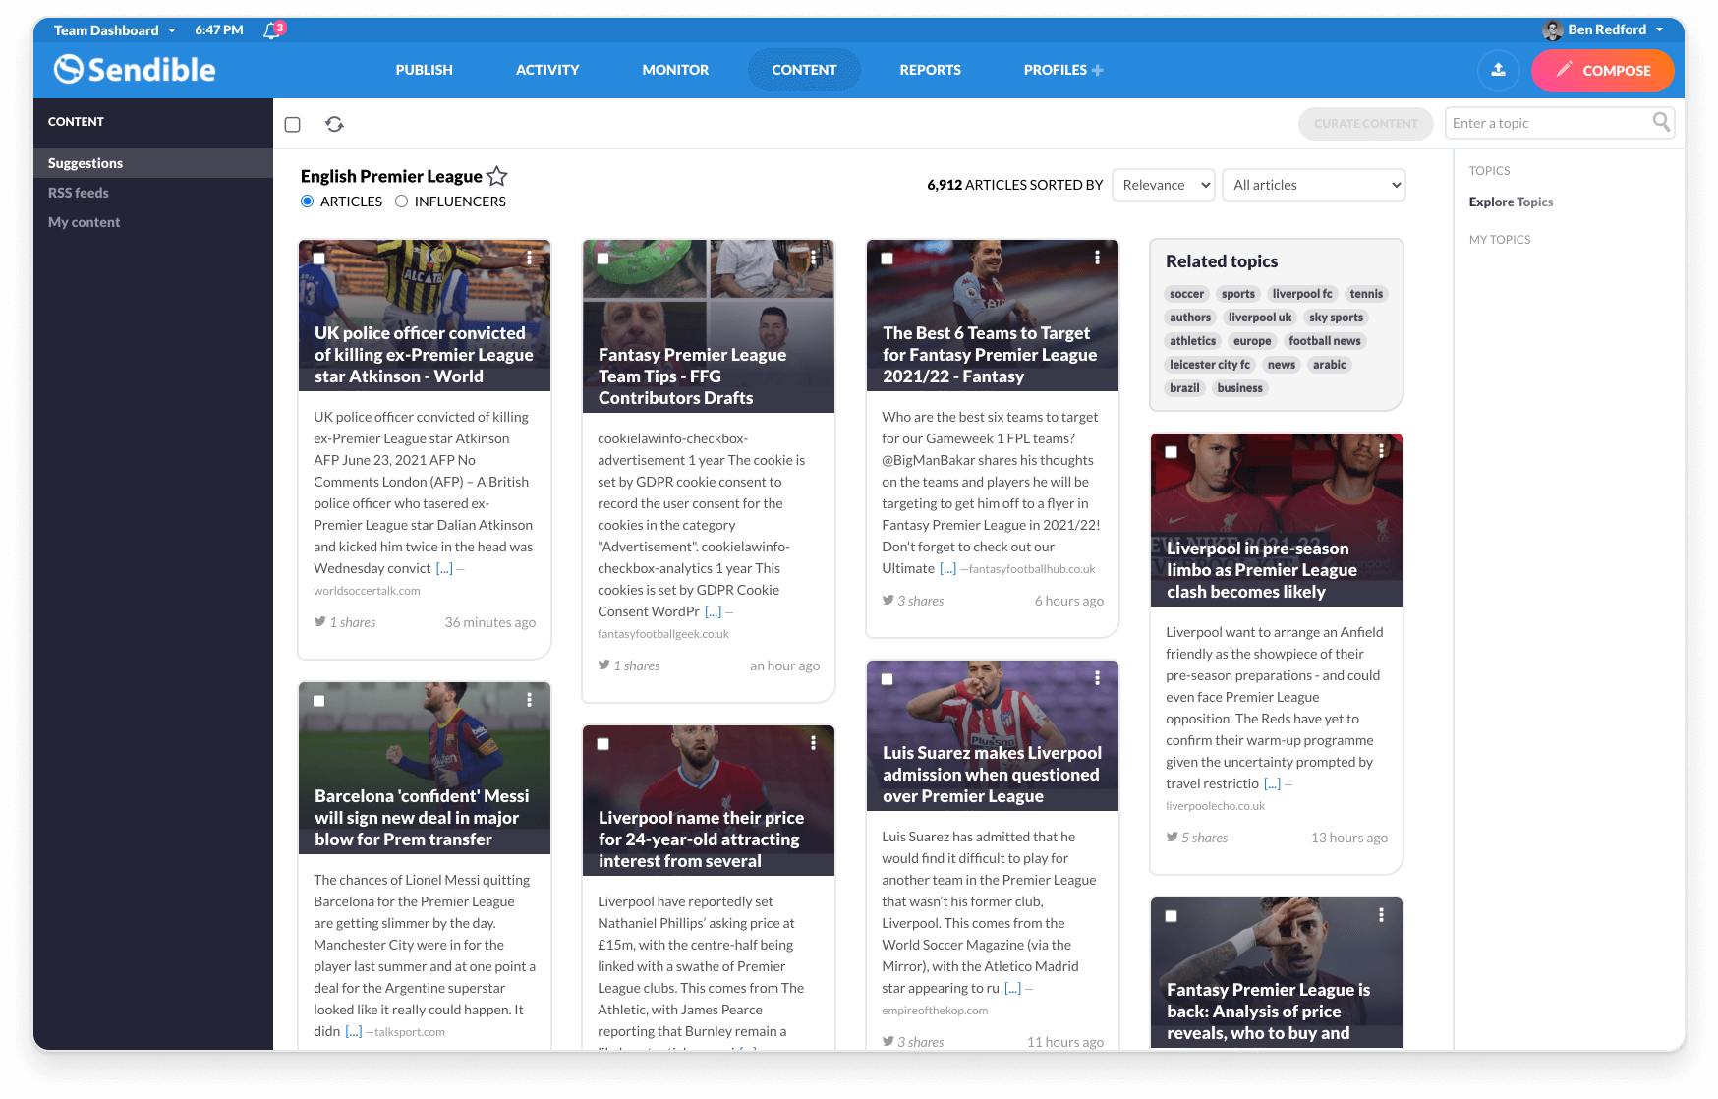Check the select-all checkbox above suggestions
Viewport: 1718px width, 1099px height.
tap(292, 123)
